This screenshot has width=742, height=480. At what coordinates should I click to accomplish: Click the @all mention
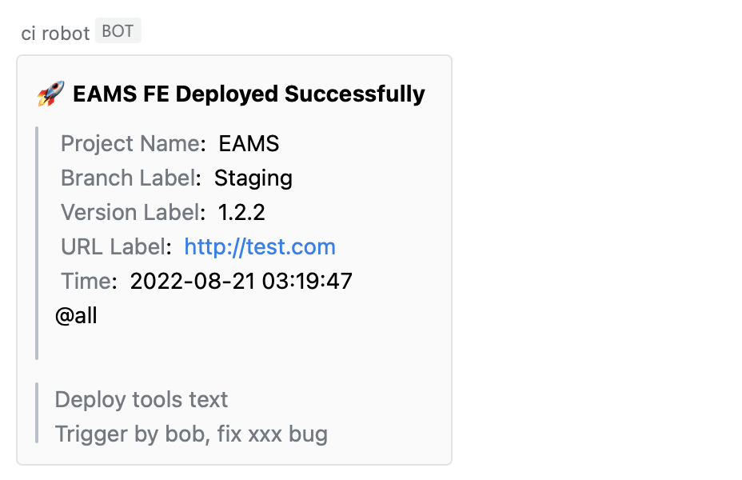76,315
